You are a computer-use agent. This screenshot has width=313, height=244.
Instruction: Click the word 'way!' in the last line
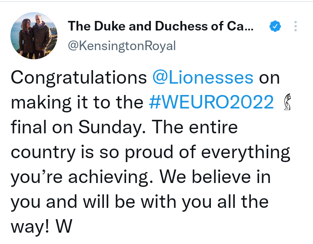[x=29, y=227]
